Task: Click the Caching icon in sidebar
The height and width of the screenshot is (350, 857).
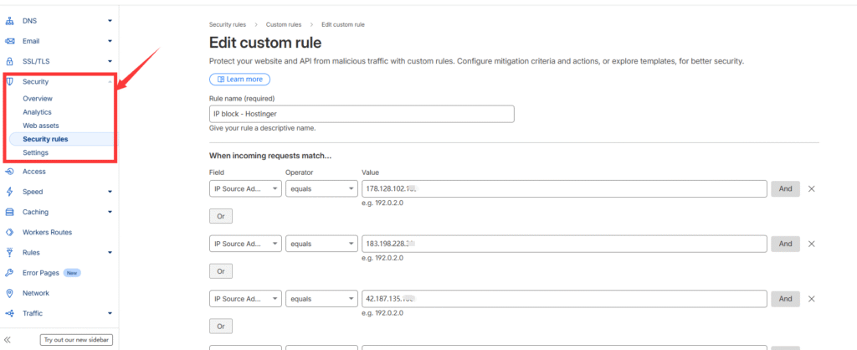Action: pos(10,212)
